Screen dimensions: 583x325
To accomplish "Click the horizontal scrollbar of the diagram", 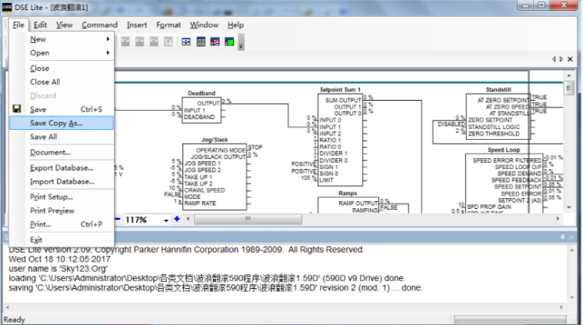I will pos(369,219).
